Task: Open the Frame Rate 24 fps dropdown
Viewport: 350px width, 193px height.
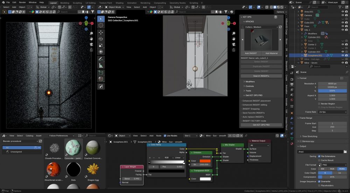Action: (332, 112)
